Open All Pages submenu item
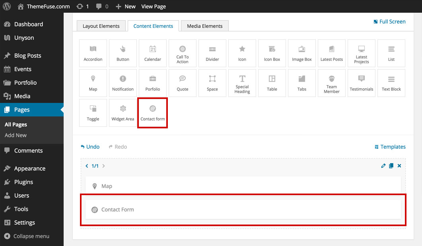Image resolution: width=422 pixels, height=246 pixels. pos(16,124)
